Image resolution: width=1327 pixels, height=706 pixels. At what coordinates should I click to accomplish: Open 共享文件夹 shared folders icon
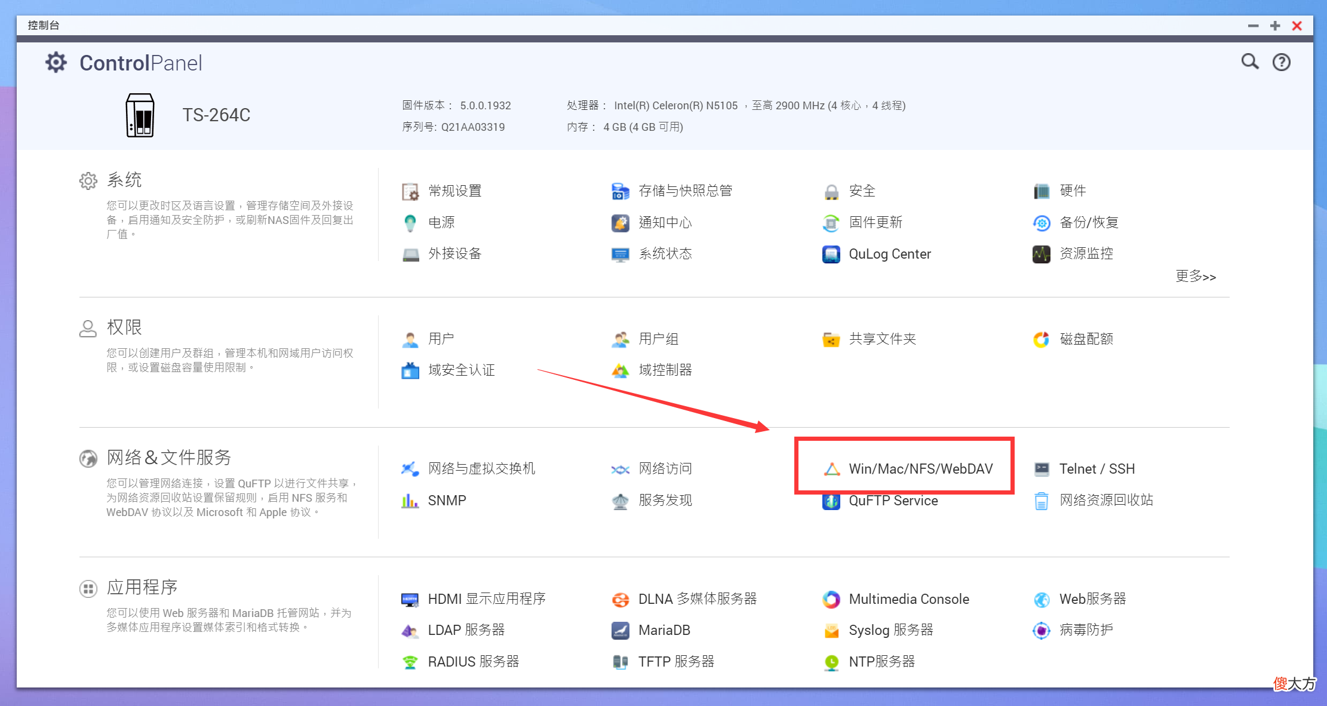click(831, 340)
